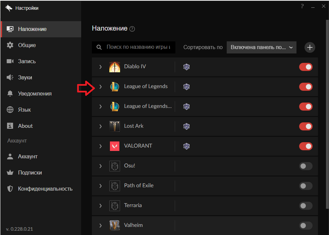
Task: Toggle off League of Legends row above Lost Ark
Action: tap(306, 107)
